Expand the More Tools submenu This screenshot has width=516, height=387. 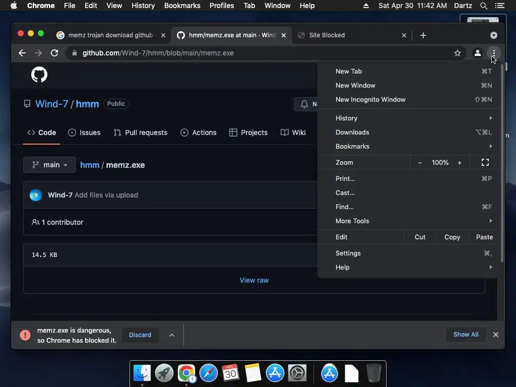(409, 221)
